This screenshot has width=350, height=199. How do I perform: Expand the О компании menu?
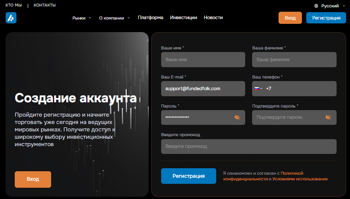pyautogui.click(x=114, y=18)
